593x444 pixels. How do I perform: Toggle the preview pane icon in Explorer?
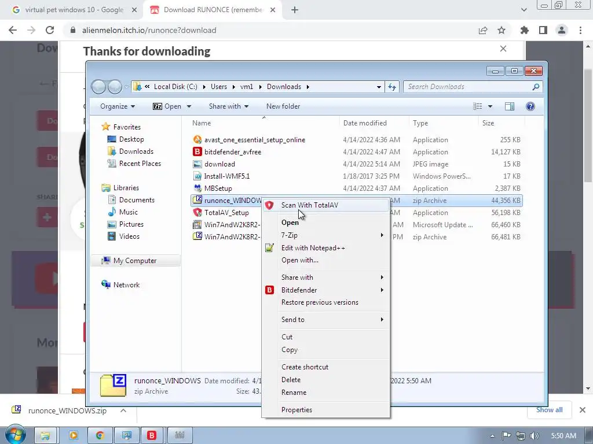pos(510,106)
